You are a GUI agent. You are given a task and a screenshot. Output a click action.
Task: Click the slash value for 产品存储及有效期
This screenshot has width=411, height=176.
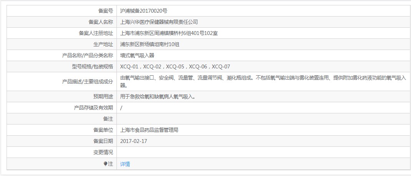[121, 108]
